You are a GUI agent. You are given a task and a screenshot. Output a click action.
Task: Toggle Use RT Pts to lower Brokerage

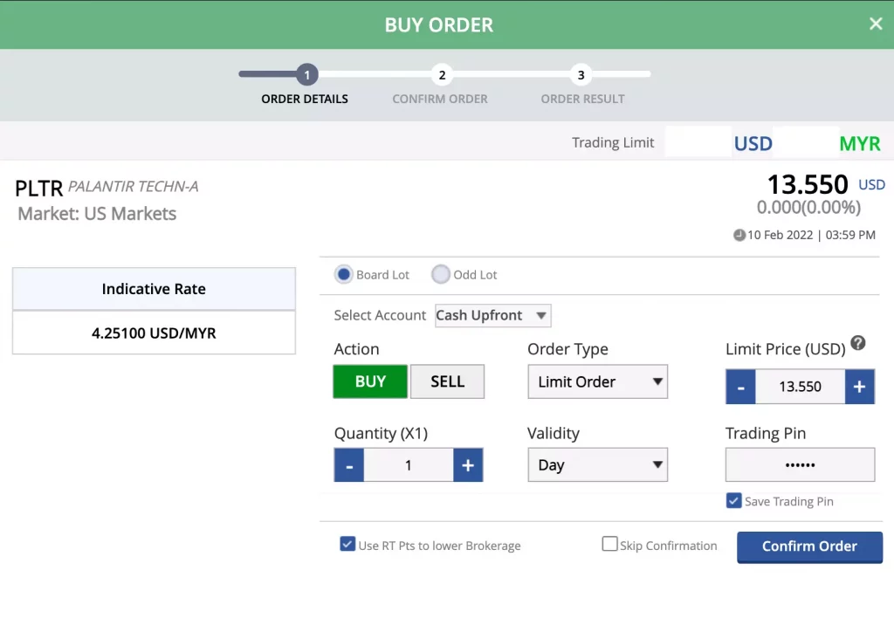tap(347, 545)
